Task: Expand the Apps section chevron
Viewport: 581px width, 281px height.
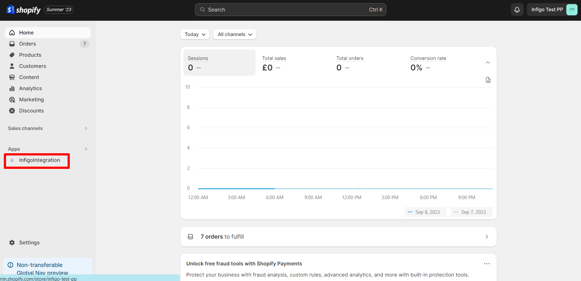Action: [x=86, y=149]
